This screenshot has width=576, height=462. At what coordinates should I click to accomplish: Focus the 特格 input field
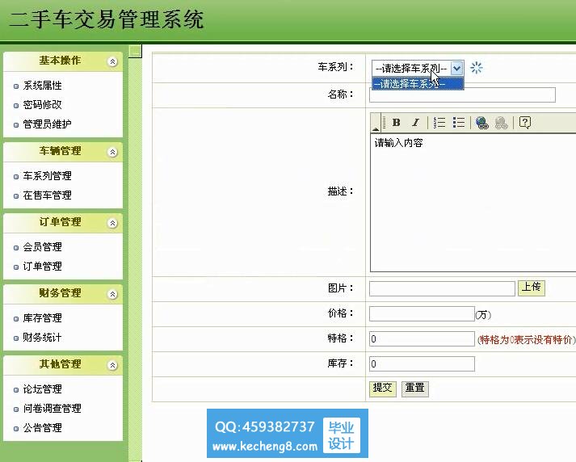click(x=422, y=339)
